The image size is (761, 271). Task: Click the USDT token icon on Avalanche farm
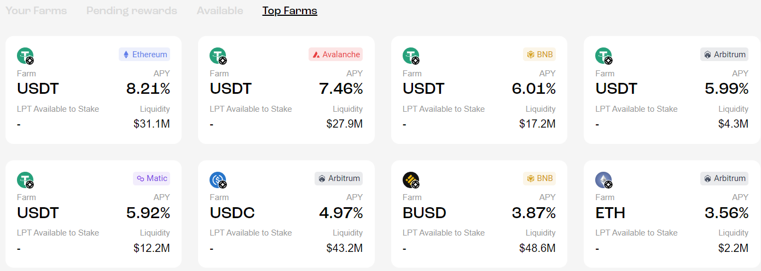point(218,56)
